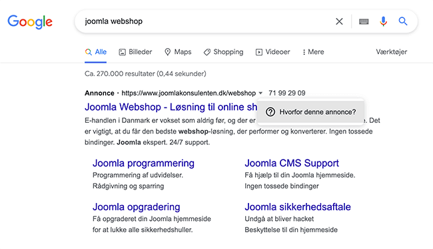Click the text Få hjælp til din Joomla hjemmeside.

coord(300,175)
